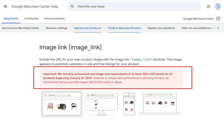The image size is (224, 122).
Task: Click the Google Merchant Center Help title
Action: click(34, 6)
